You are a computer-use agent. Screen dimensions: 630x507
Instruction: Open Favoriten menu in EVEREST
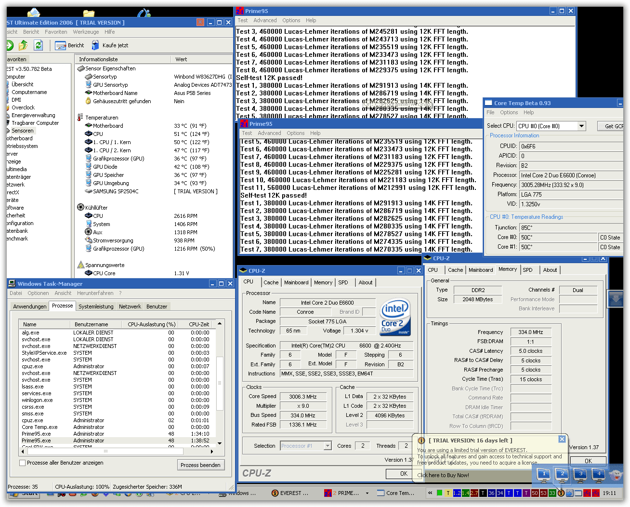pyautogui.click(x=56, y=32)
